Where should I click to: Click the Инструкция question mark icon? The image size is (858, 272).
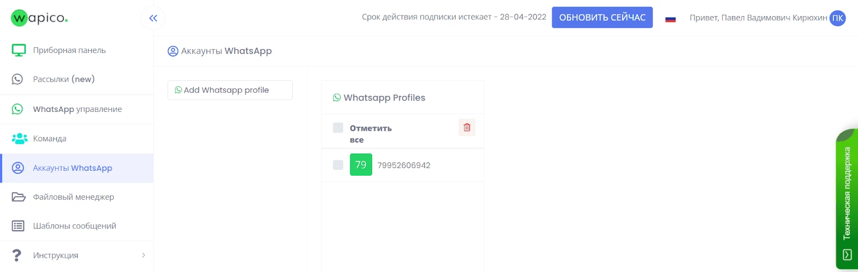coord(17,255)
